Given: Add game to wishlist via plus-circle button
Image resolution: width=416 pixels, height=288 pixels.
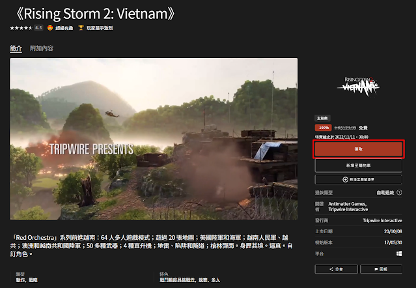Looking at the screenshot, I should [x=359, y=179].
